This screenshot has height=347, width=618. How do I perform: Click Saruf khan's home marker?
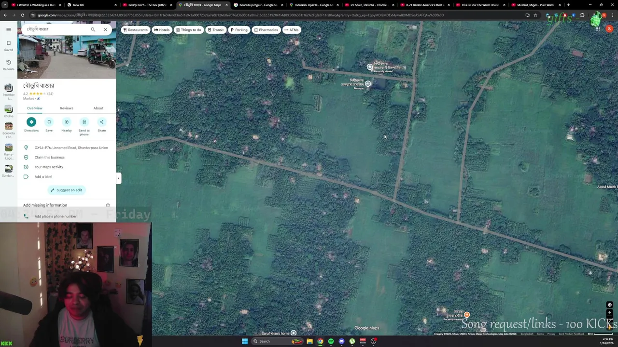tap(293, 333)
